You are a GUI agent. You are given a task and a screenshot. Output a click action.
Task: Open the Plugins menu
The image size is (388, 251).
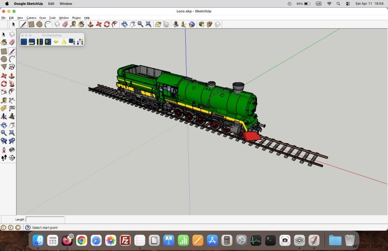[76, 18]
